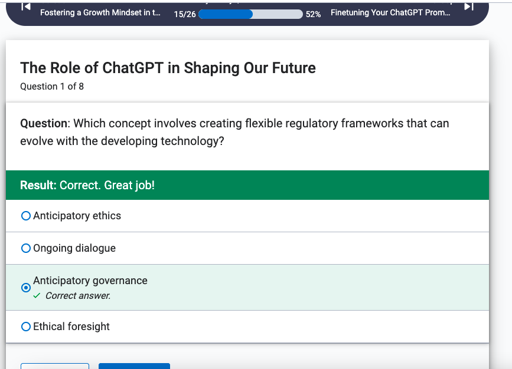Click the course progress bar
Image resolution: width=512 pixels, height=369 pixels.
250,14
